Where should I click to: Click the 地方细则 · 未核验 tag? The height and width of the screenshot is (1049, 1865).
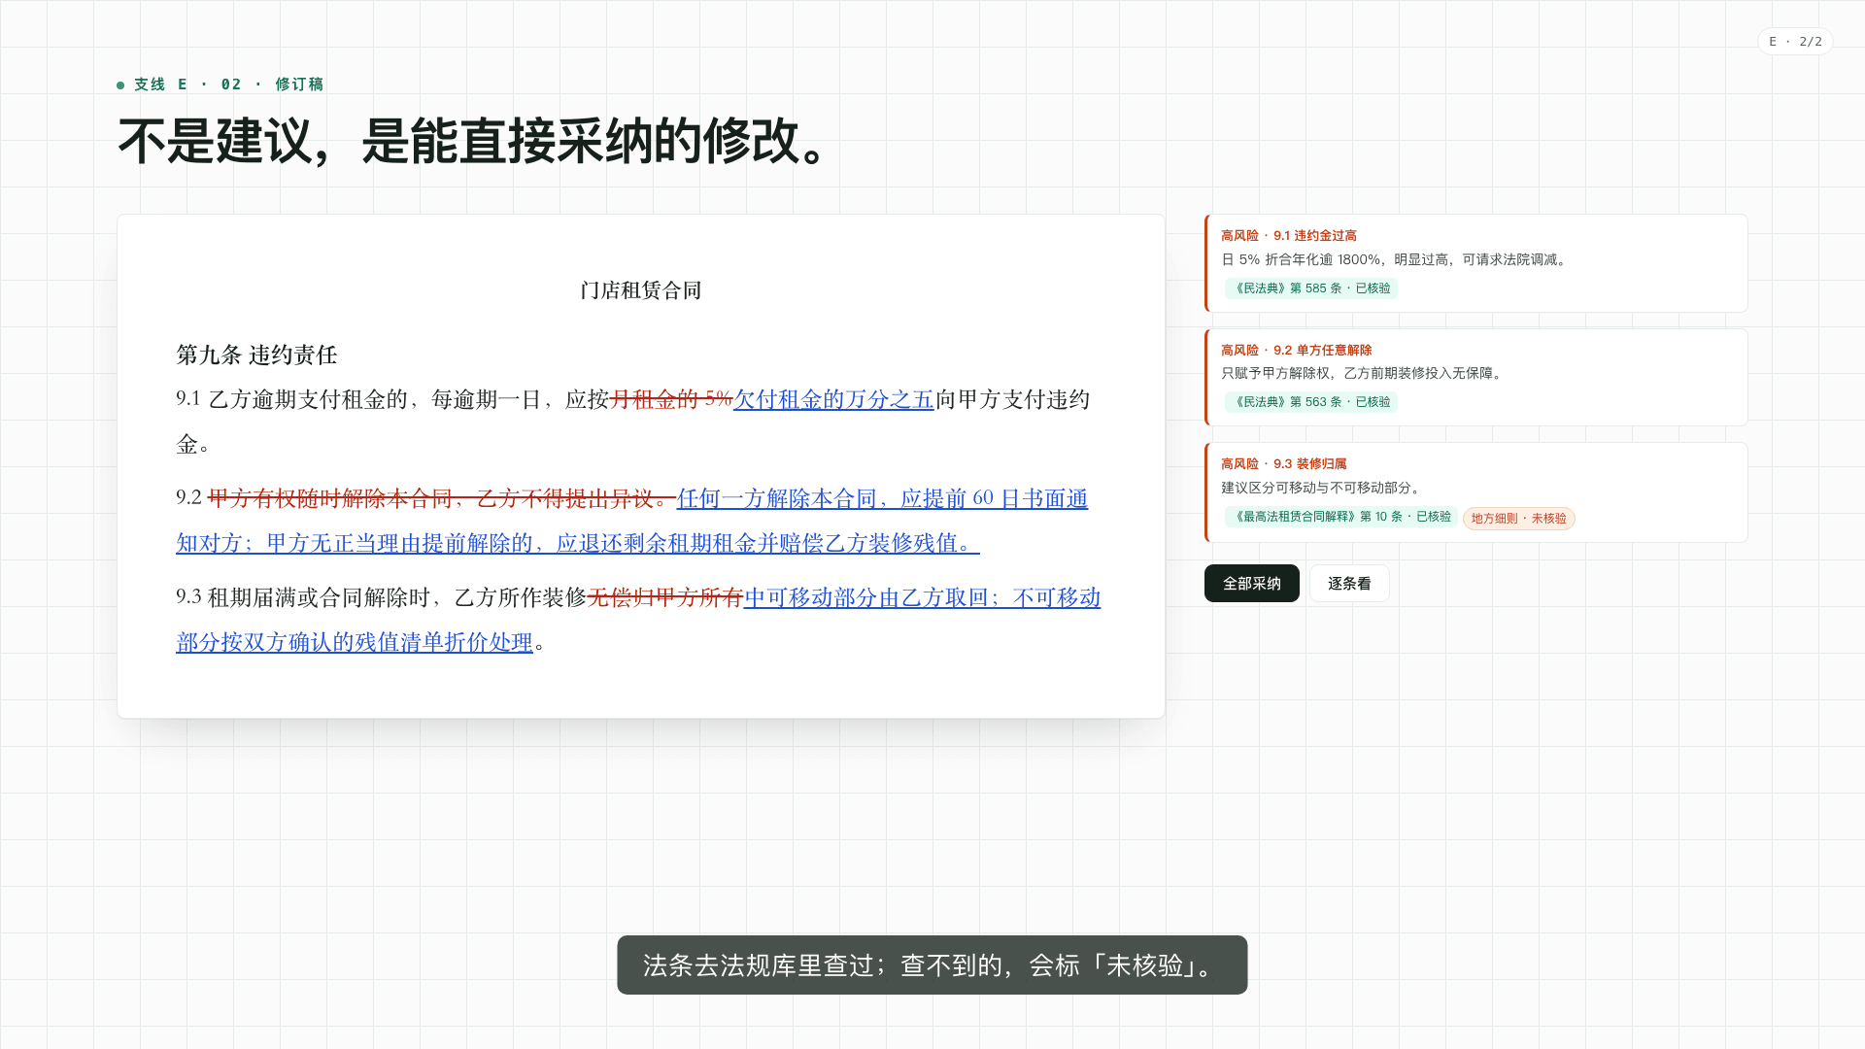point(1518,518)
